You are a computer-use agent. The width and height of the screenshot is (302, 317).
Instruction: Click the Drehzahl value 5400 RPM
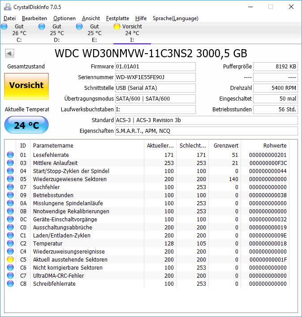pos(276,88)
